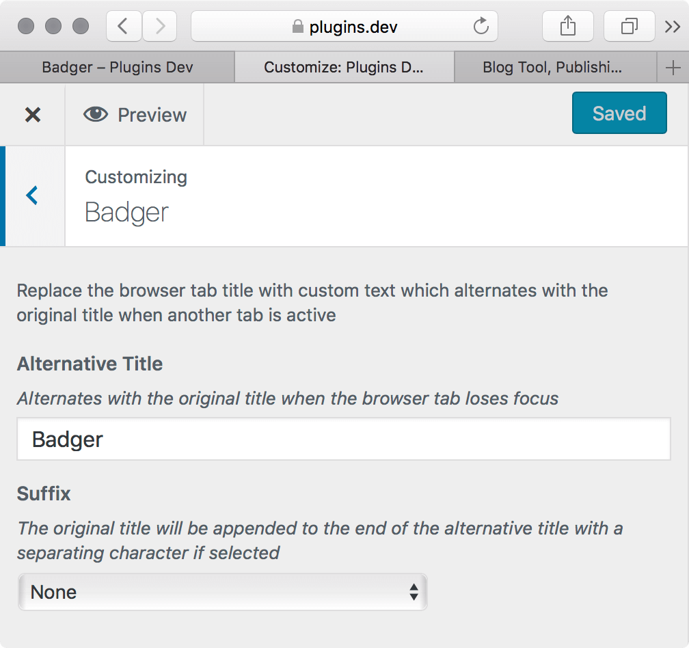
Task: Reload the page with the refresh icon
Action: click(481, 26)
